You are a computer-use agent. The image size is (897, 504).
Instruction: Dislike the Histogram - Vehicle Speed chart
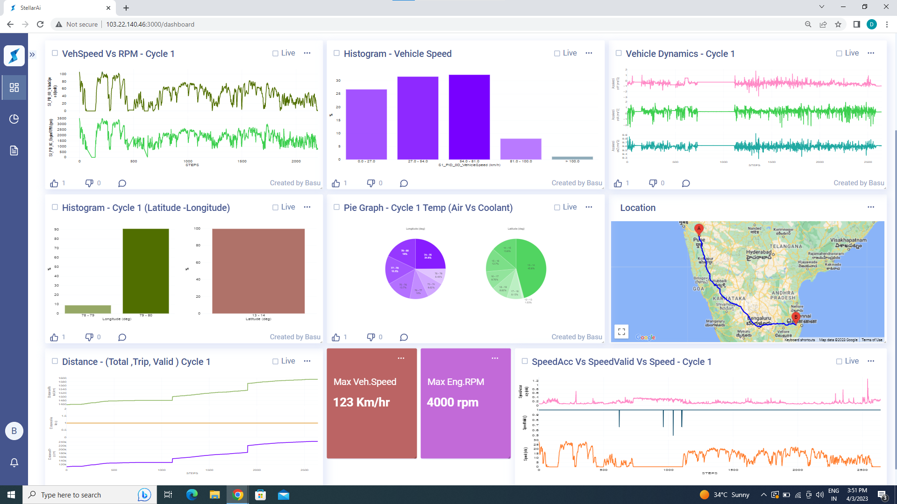(371, 183)
